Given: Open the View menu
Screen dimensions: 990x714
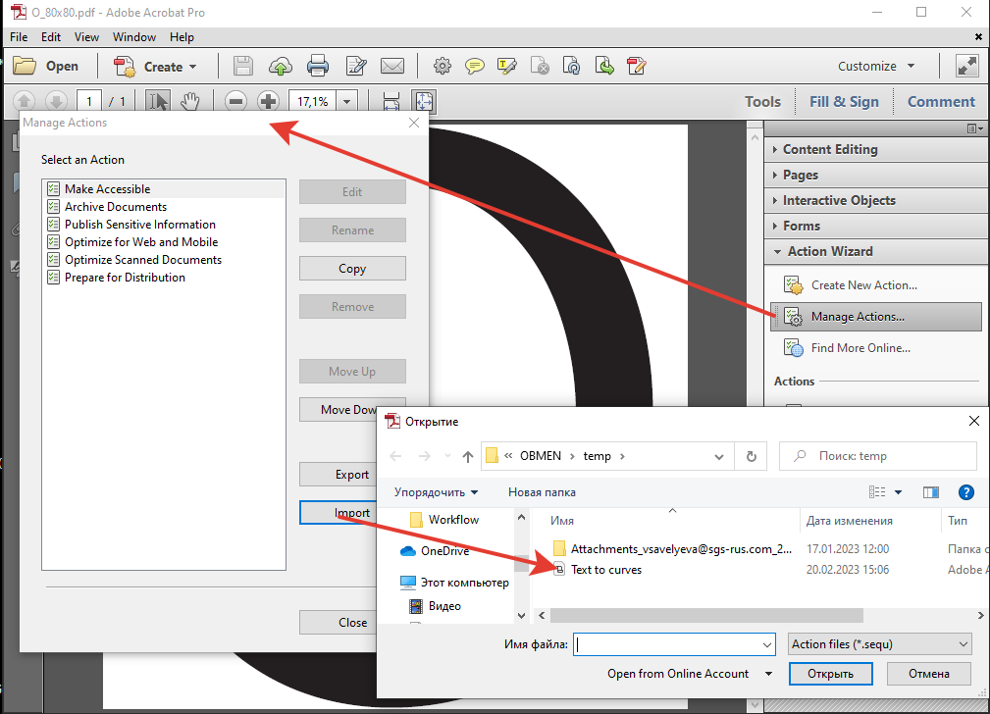Looking at the screenshot, I should pos(86,36).
